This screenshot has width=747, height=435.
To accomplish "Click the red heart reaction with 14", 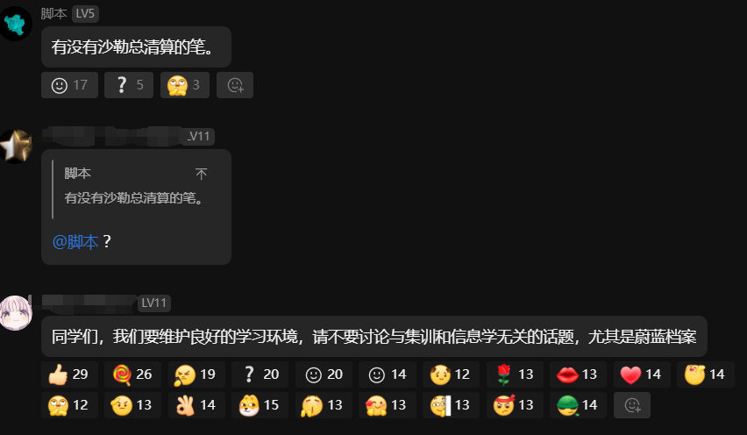I will [642, 374].
